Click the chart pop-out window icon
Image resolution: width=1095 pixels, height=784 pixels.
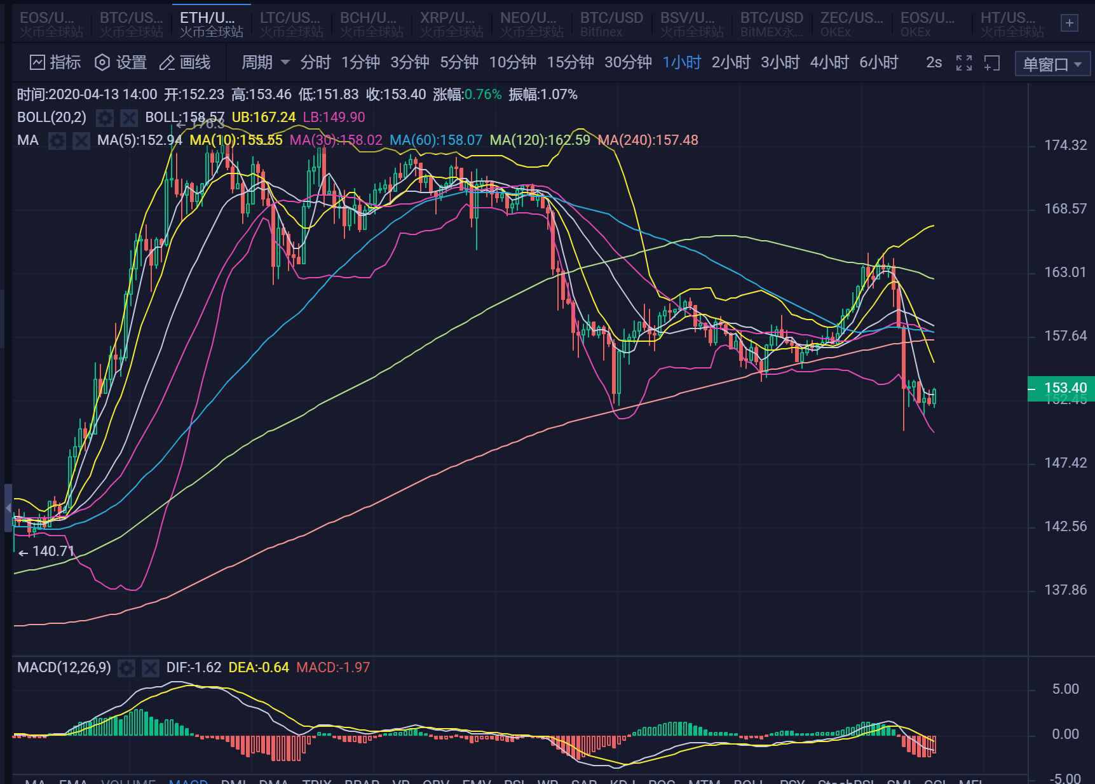[x=991, y=62]
